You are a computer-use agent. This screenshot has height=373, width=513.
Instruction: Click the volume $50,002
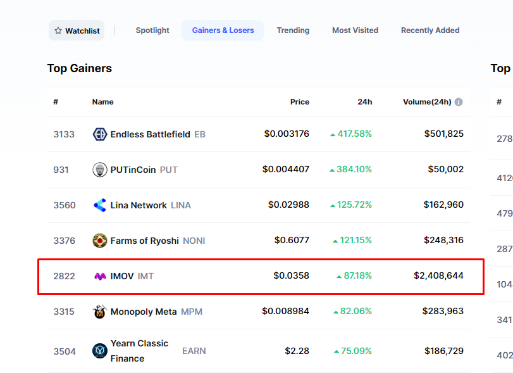point(445,169)
